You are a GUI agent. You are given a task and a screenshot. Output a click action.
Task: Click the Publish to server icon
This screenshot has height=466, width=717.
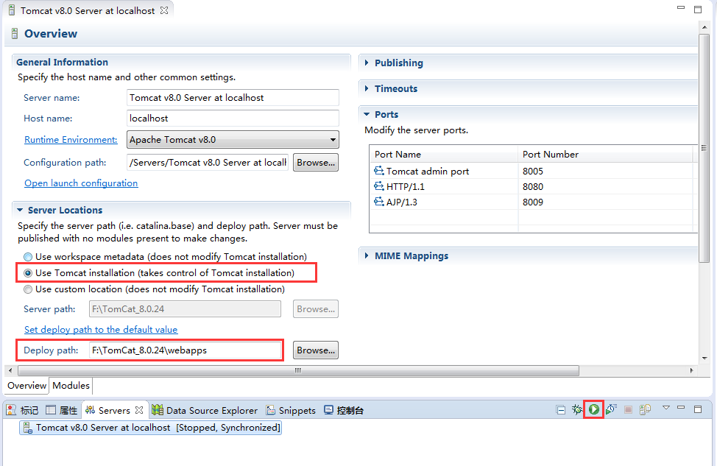[645, 409]
